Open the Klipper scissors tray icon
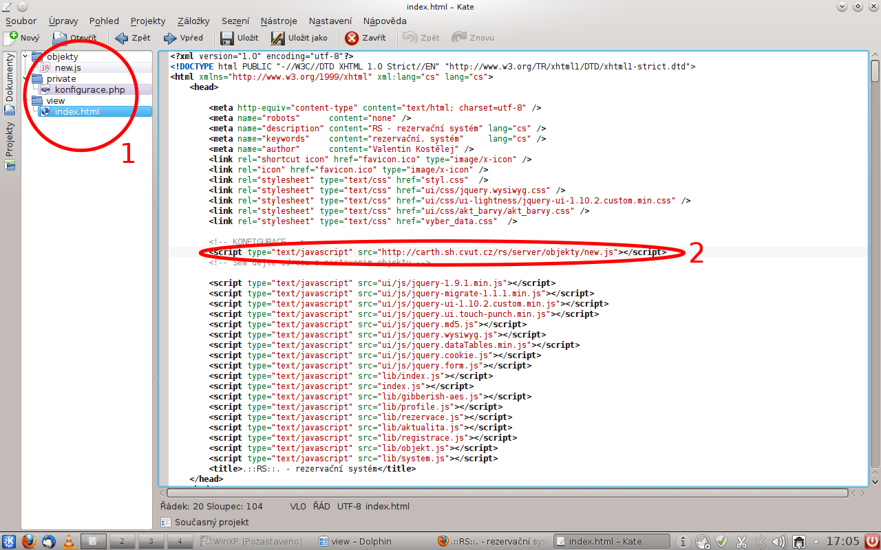Image resolution: width=881 pixels, height=550 pixels. click(x=741, y=541)
